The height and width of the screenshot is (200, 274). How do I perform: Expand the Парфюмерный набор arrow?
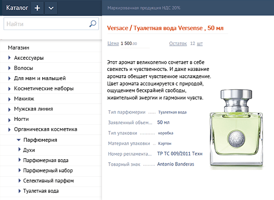[x=19, y=170]
